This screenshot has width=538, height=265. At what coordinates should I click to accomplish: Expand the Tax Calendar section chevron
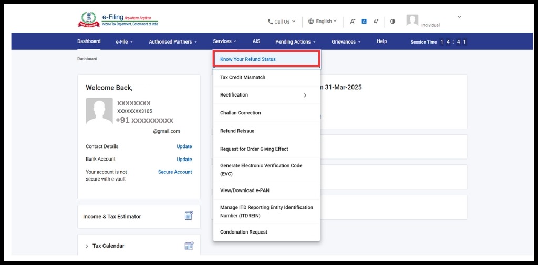[x=87, y=246]
